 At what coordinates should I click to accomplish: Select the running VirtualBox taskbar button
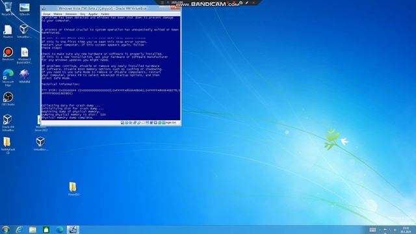tap(73, 229)
